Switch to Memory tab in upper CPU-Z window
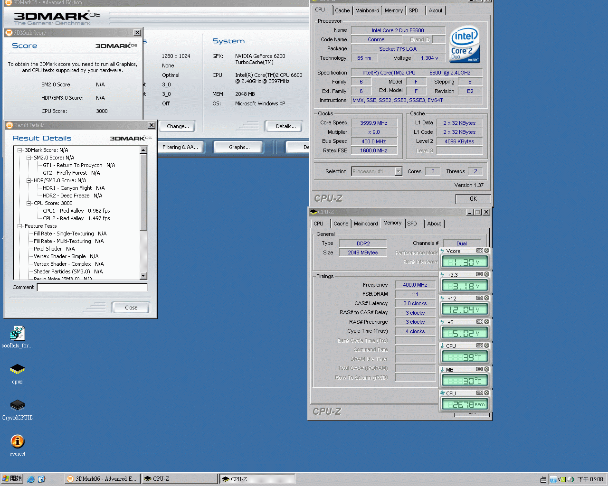The width and height of the screenshot is (608, 486). pyautogui.click(x=394, y=10)
